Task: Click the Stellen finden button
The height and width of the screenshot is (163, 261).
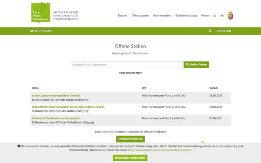Action: point(196,64)
